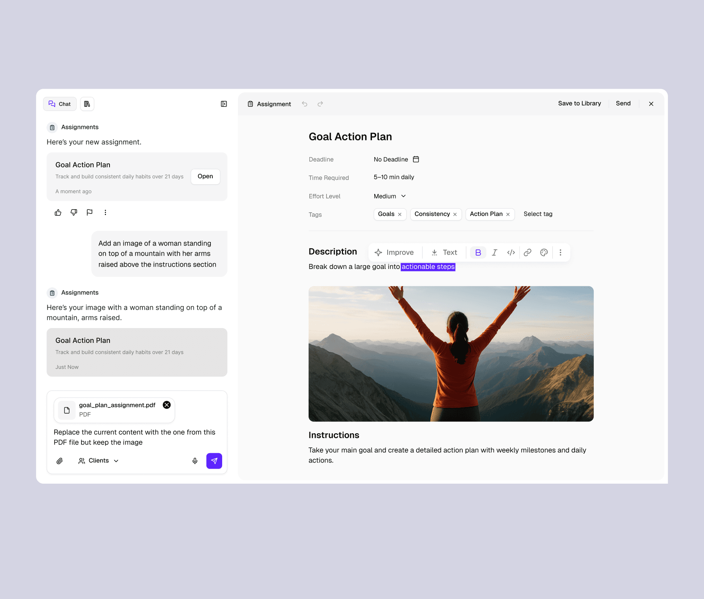Screen dimensions: 704x599
Task: Click the No Deadline value
Action: coord(391,160)
